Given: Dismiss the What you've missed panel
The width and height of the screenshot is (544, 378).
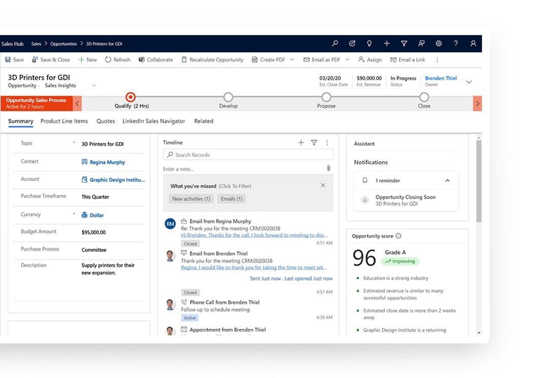Looking at the screenshot, I should (x=323, y=185).
